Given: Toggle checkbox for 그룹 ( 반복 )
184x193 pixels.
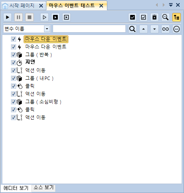Looking at the screenshot, I should pos(13,55).
